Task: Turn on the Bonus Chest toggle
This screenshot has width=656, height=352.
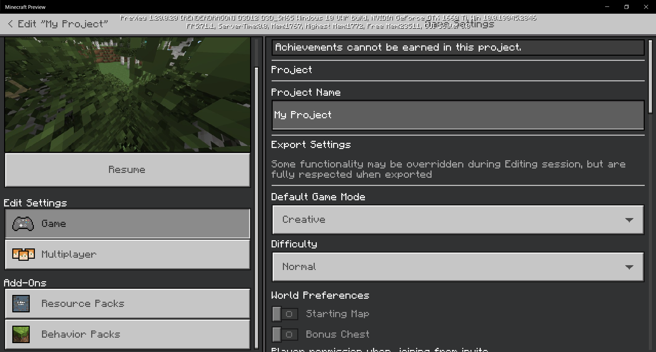Action: pos(285,334)
